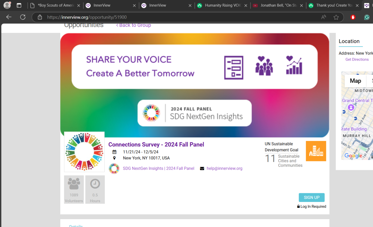Switch to the Jonathan Bell tab

[278, 6]
